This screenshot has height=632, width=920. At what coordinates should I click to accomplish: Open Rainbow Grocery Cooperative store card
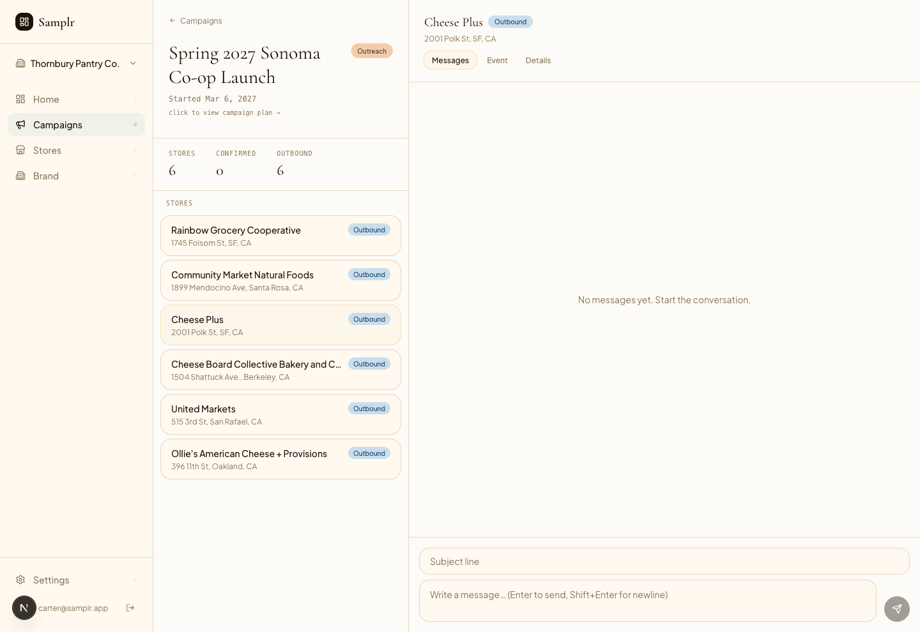280,236
